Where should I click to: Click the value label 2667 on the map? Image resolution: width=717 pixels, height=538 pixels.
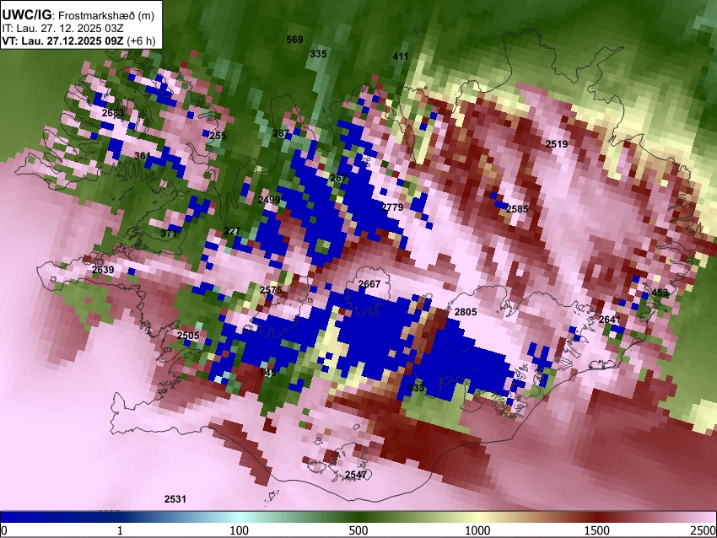369,284
